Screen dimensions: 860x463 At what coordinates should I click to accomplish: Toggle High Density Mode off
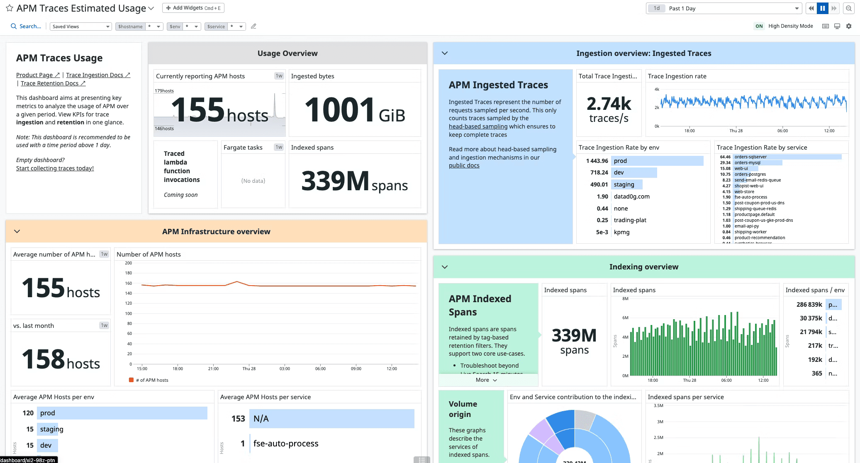[759, 26]
